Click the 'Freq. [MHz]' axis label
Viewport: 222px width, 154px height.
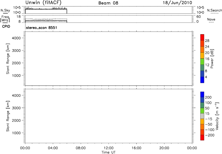(x=5, y=19)
